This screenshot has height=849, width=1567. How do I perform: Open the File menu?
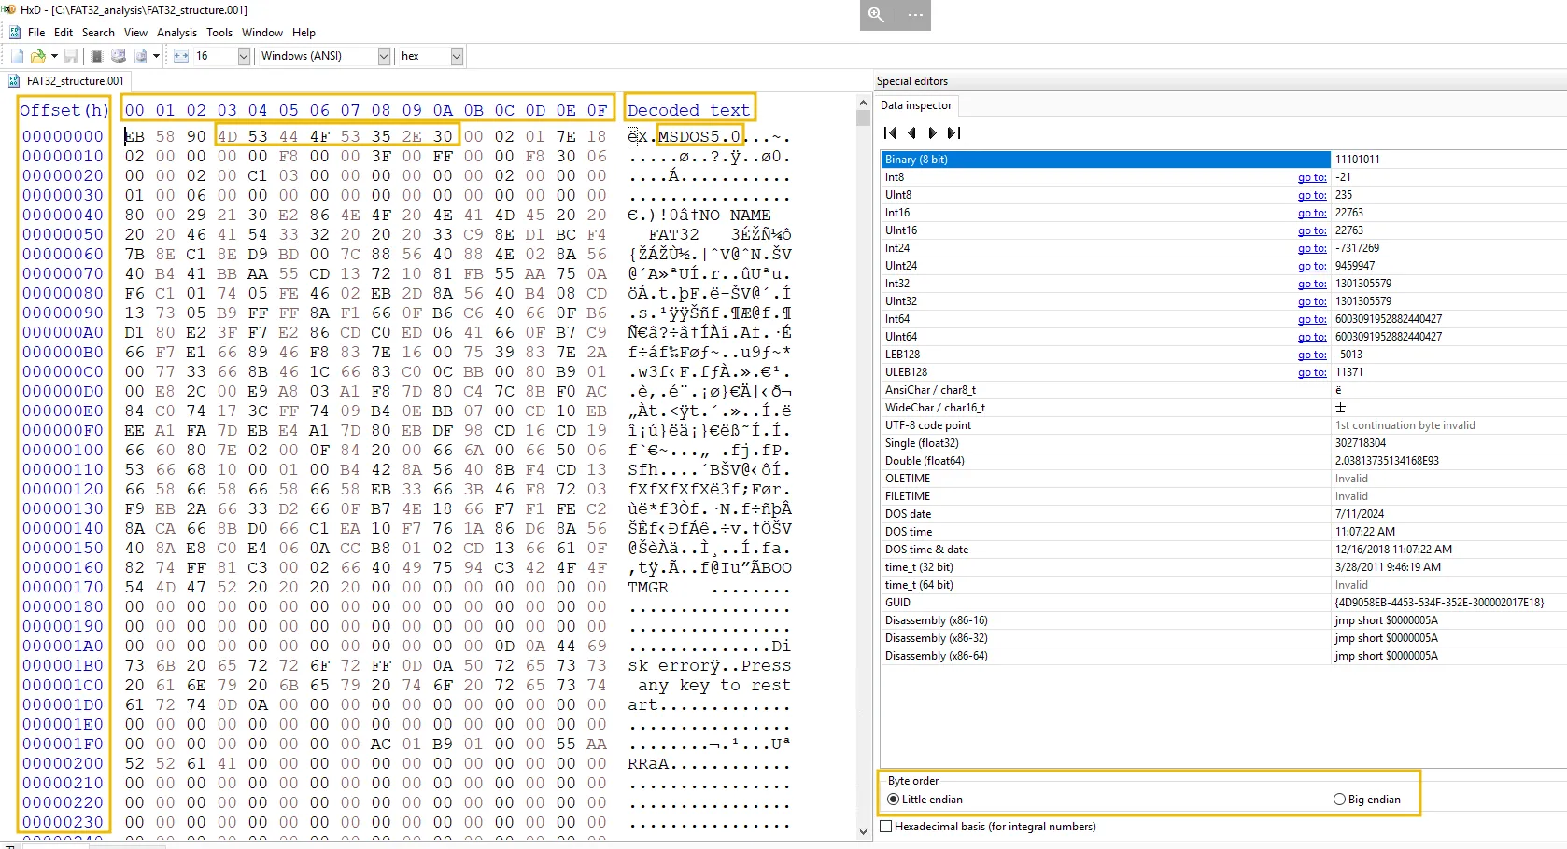(36, 32)
